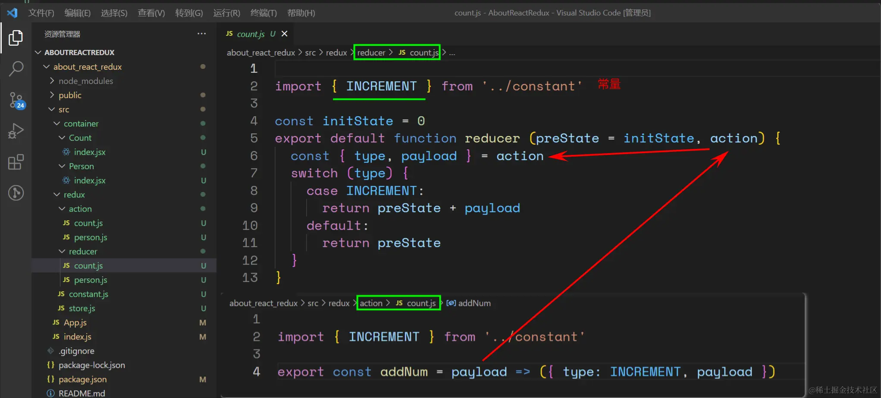Open the Explorer more actions ellipsis
Image resolution: width=881 pixels, height=398 pixels.
tap(201, 34)
